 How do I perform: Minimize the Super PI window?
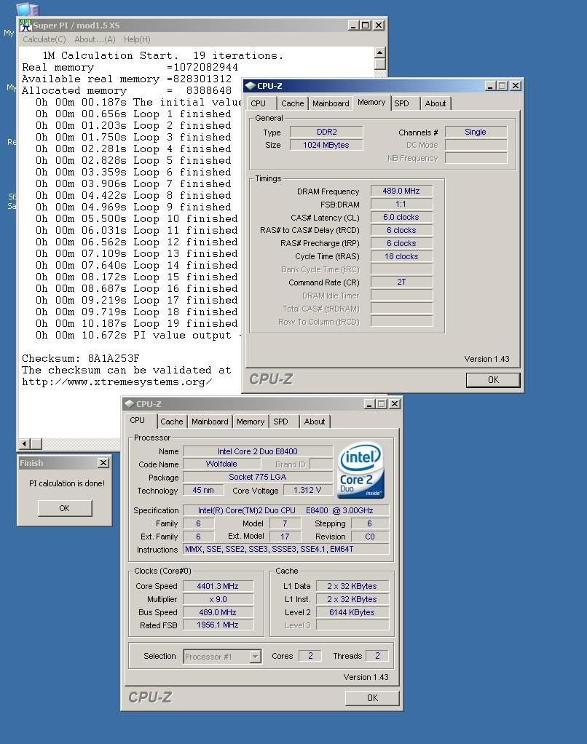tap(352, 25)
